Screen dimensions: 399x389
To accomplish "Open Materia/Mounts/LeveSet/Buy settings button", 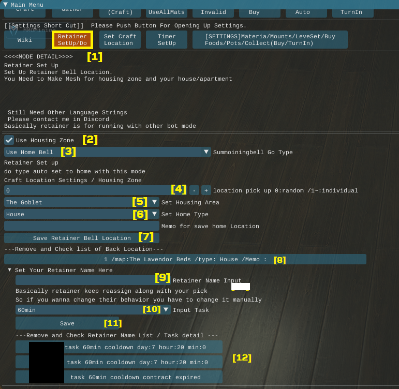I will coord(270,40).
